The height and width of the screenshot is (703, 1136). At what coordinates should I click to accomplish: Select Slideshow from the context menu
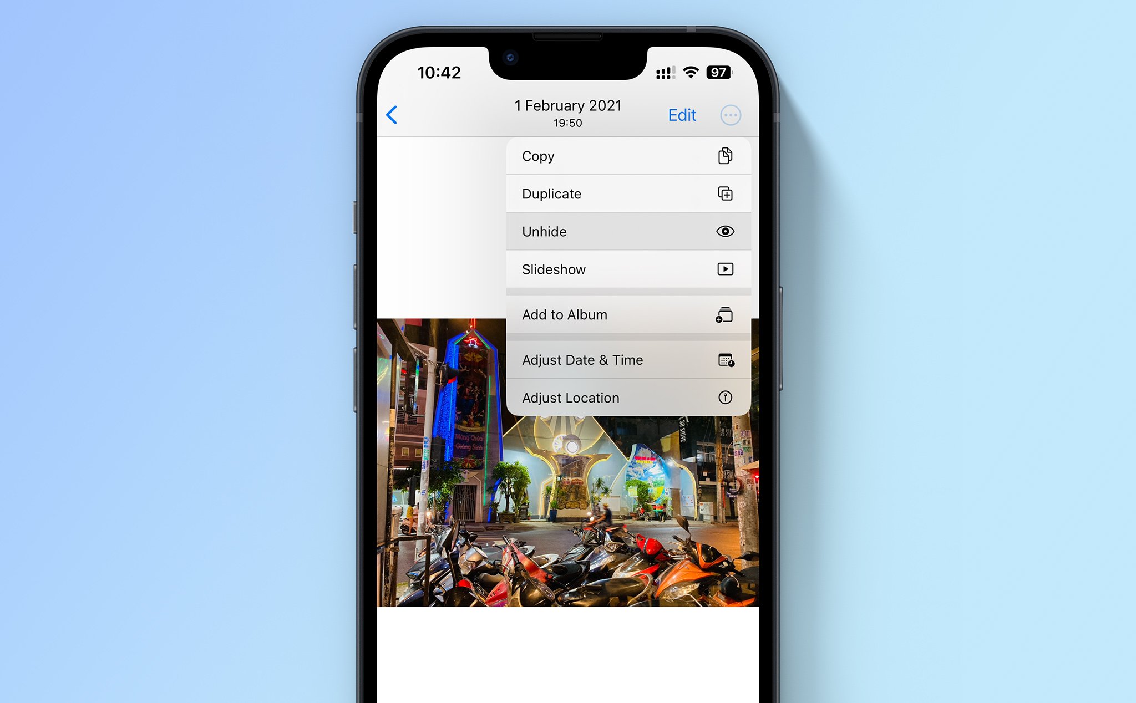(625, 269)
